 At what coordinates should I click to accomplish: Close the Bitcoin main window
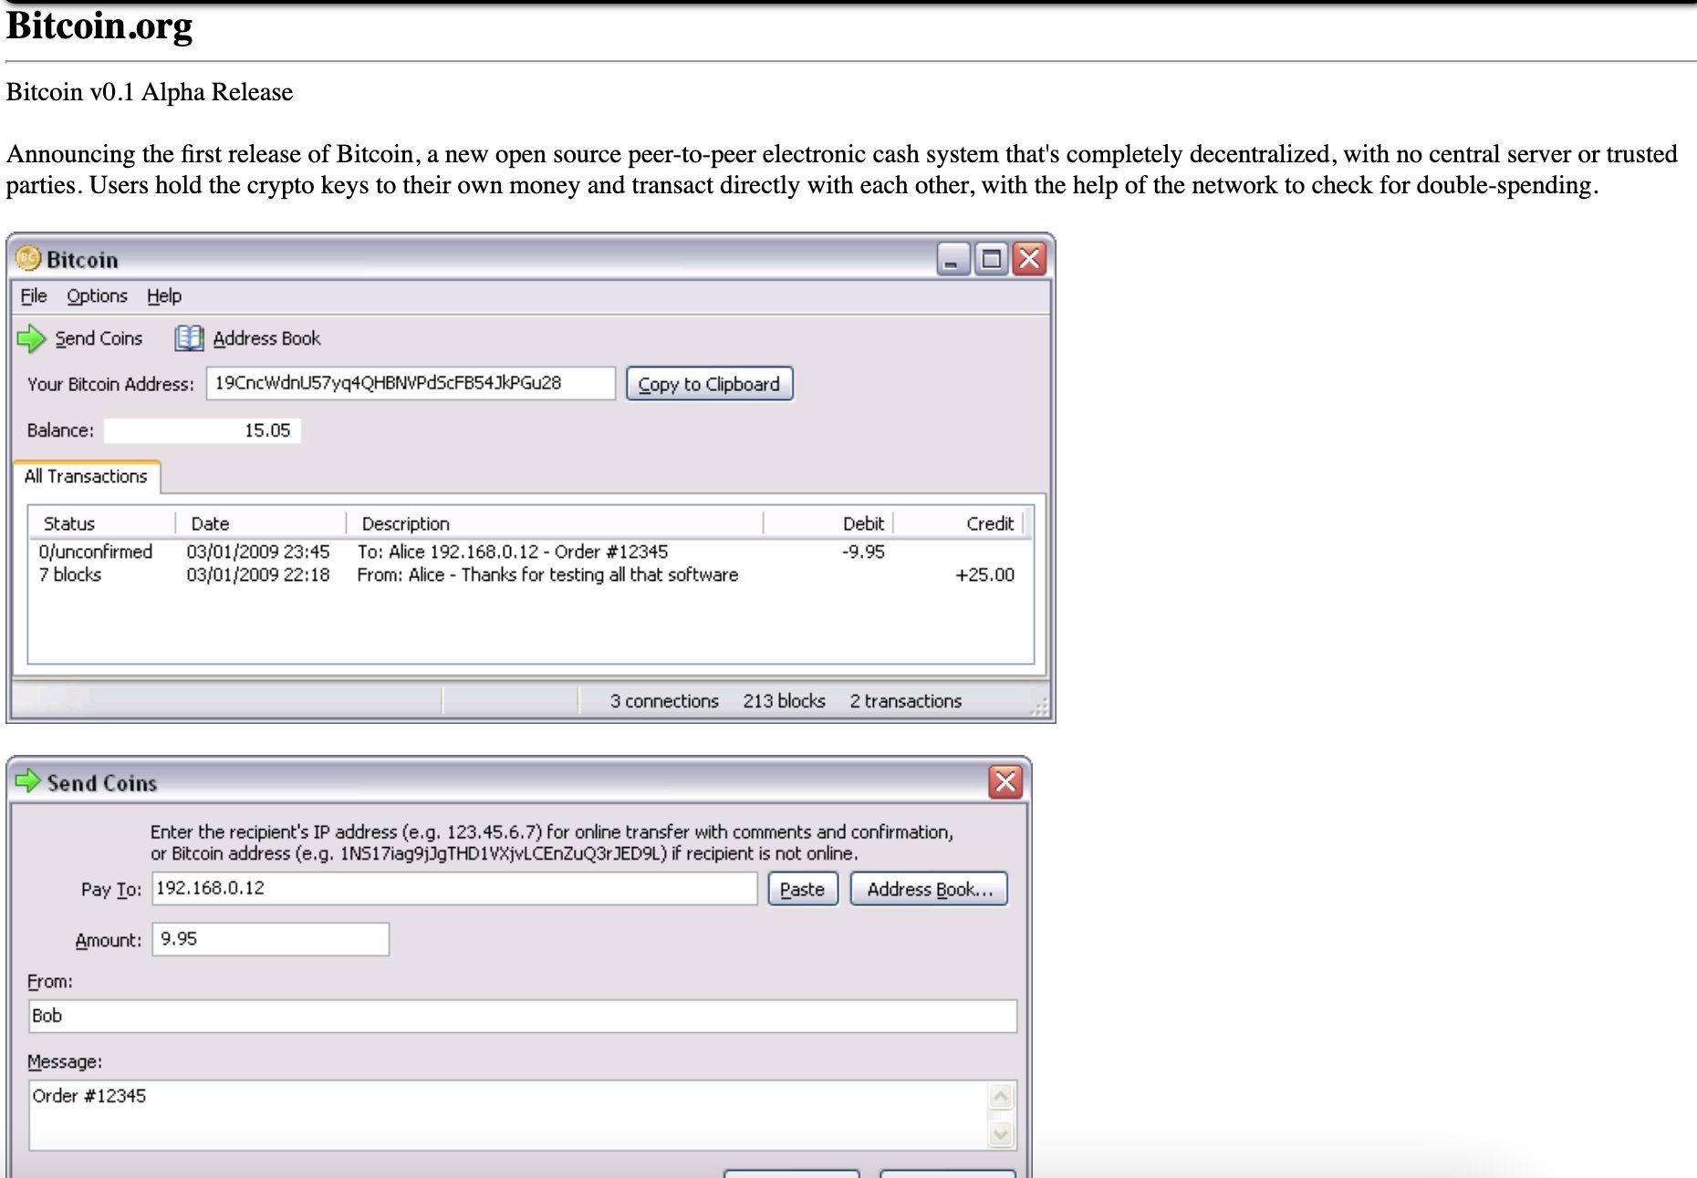click(1030, 260)
